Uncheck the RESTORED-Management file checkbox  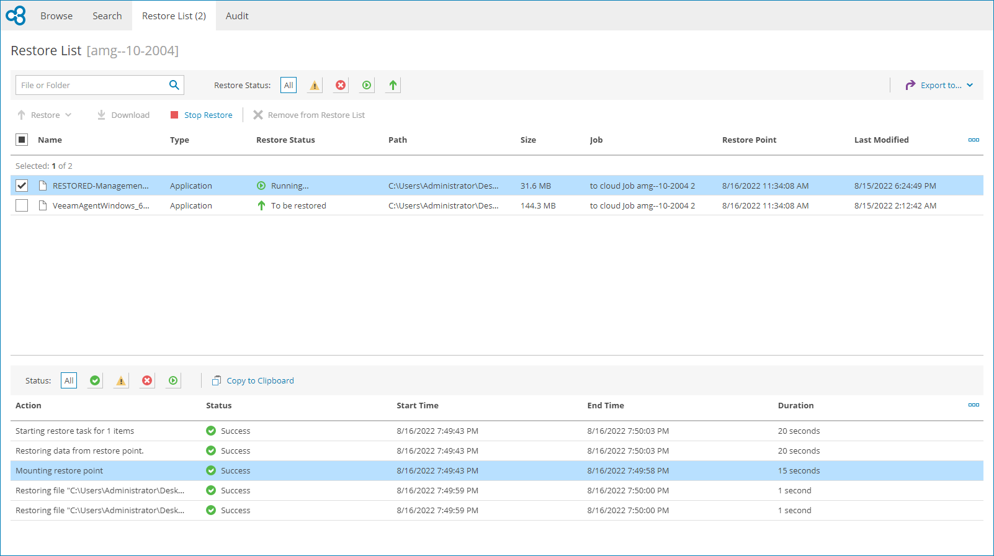pos(22,186)
